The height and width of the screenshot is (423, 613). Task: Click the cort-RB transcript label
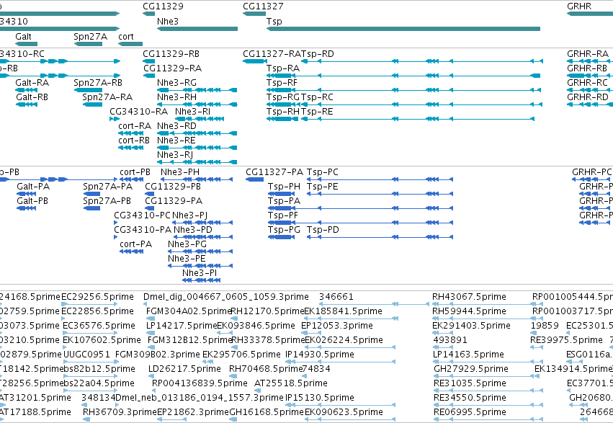(134, 141)
